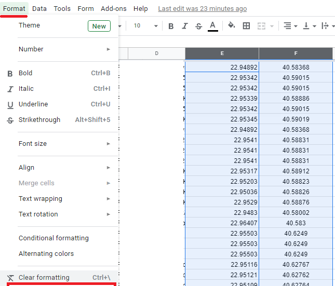Choose Clear formatting menu entry
The width and height of the screenshot is (335, 286).
coord(59,278)
